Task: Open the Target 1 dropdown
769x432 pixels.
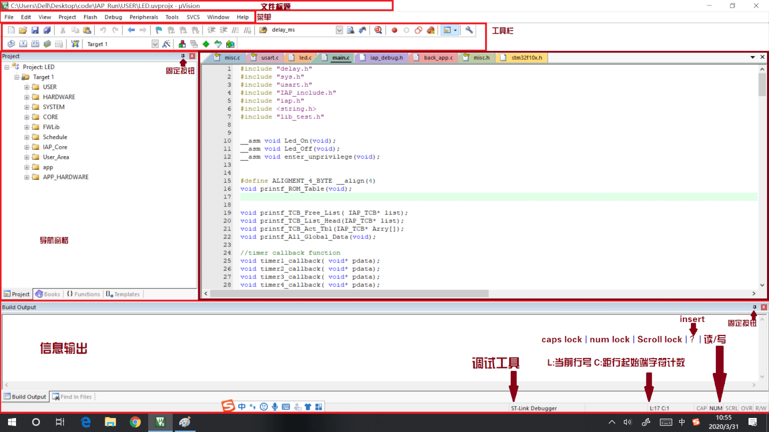Action: [155, 44]
